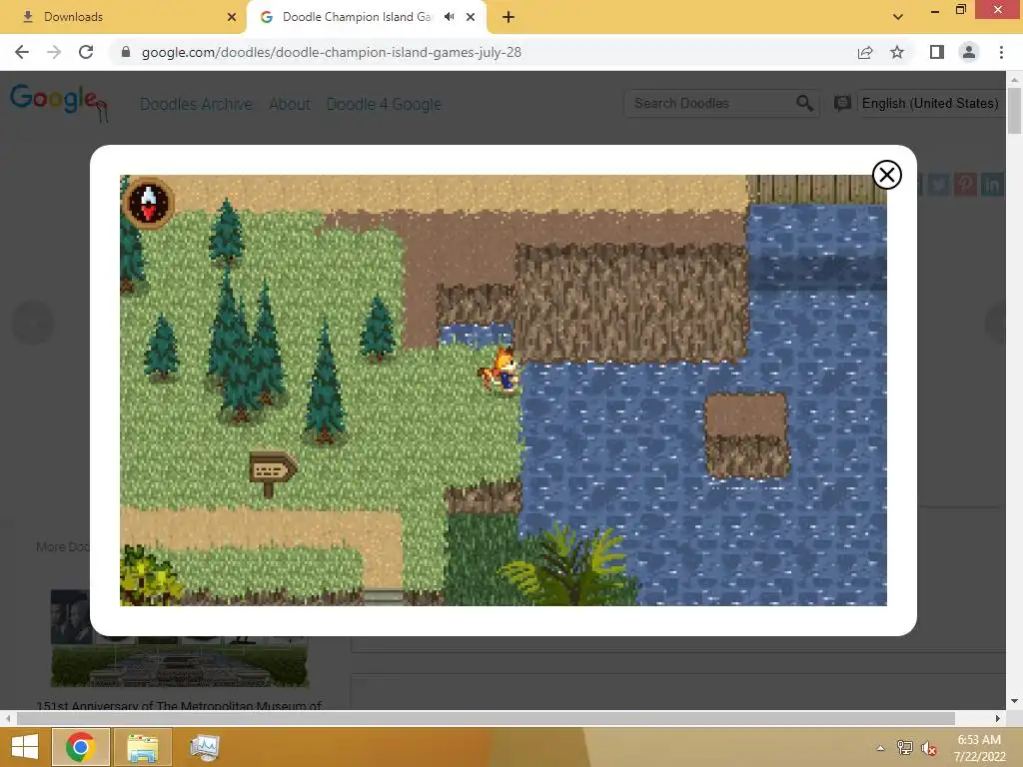Click the language flag icon
The width and height of the screenshot is (1023, 767).
[842, 103]
